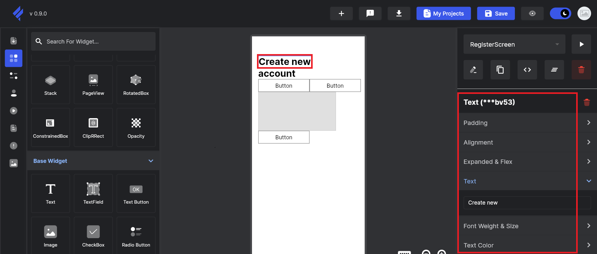Click the download icon in header
597x254 pixels.
(x=399, y=13)
